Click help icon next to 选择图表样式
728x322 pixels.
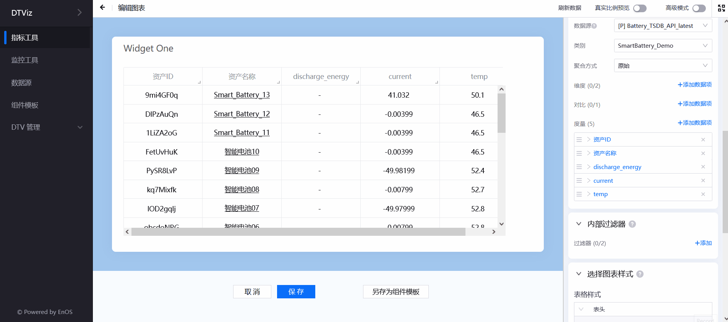pos(640,274)
